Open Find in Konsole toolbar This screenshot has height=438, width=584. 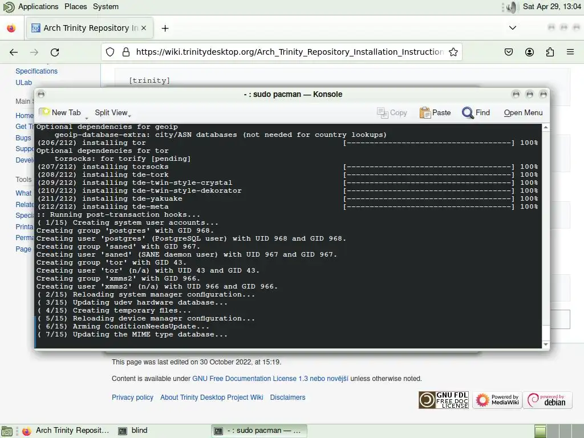tap(476, 113)
